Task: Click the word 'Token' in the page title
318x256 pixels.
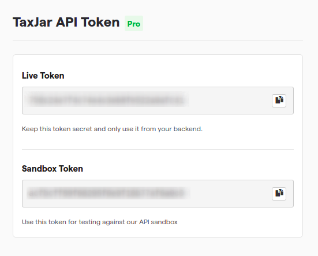Action: [x=100, y=22]
